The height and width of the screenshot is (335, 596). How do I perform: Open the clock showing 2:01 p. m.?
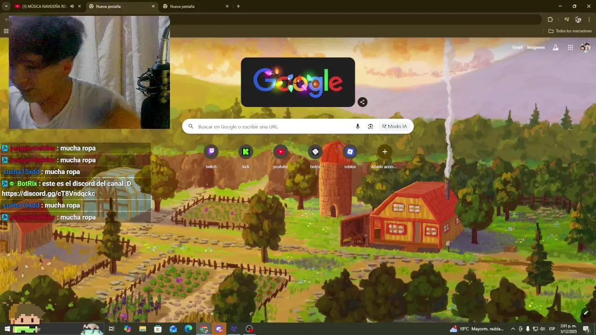569,329
